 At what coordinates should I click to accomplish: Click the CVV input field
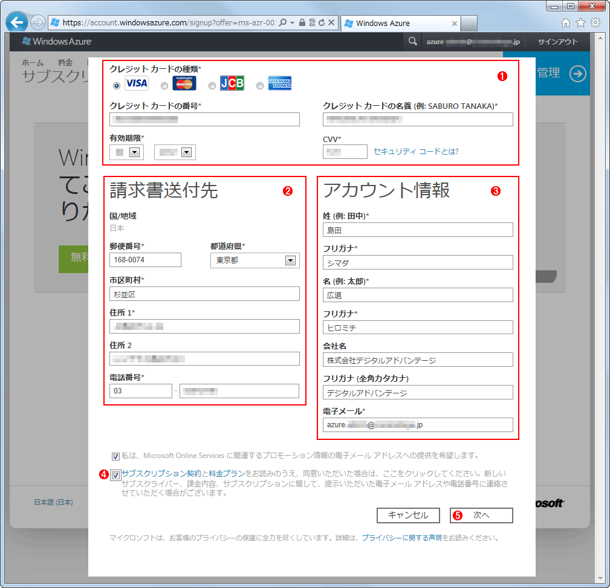point(345,152)
